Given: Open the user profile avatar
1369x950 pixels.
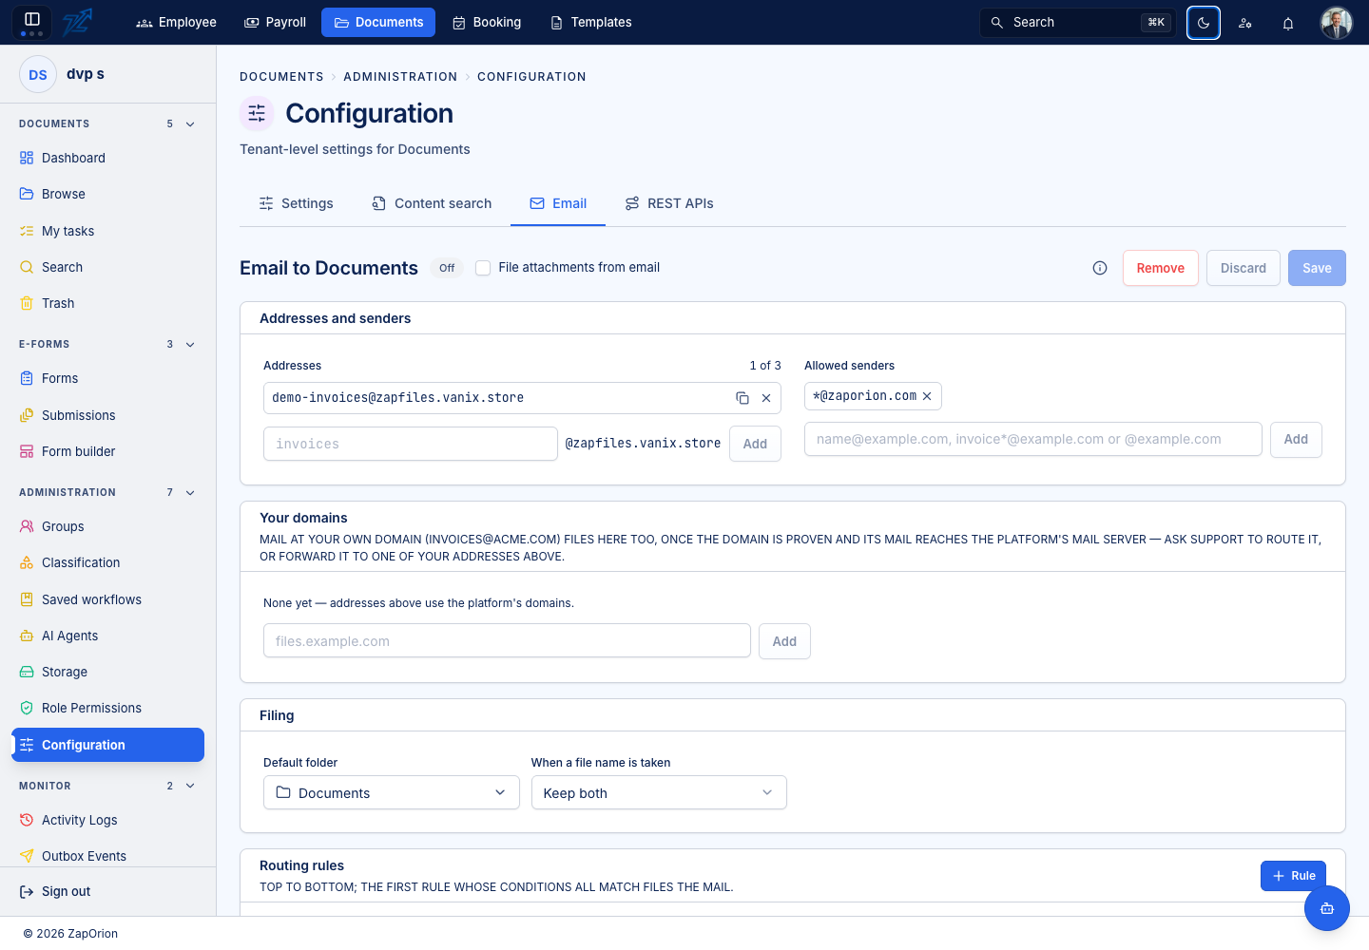Looking at the screenshot, I should [x=1337, y=23].
